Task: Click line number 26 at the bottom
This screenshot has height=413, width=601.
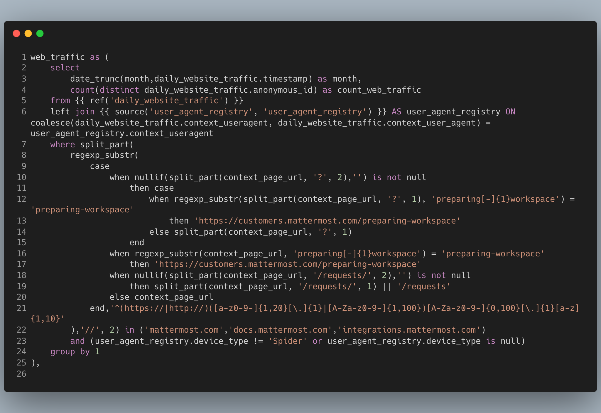Action: [x=21, y=374]
